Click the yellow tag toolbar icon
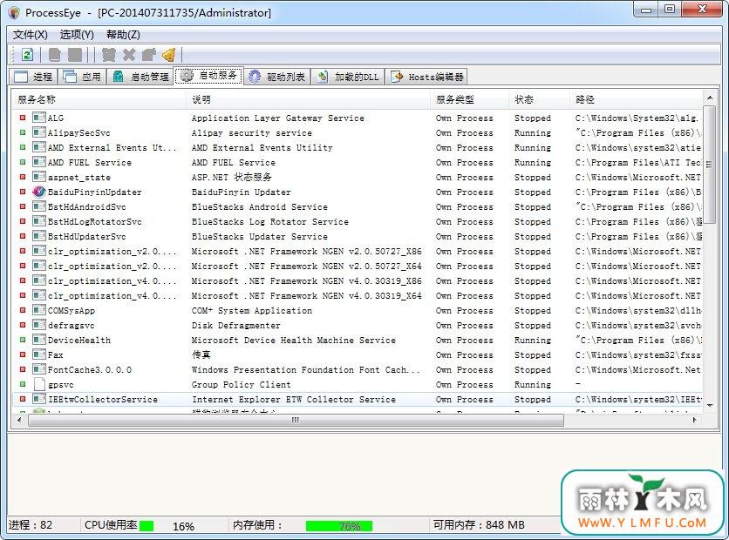 coord(169,55)
